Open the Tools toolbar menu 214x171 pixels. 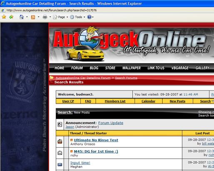coord(77,17)
